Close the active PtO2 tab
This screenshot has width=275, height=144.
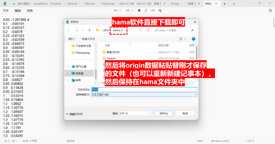point(216,4)
